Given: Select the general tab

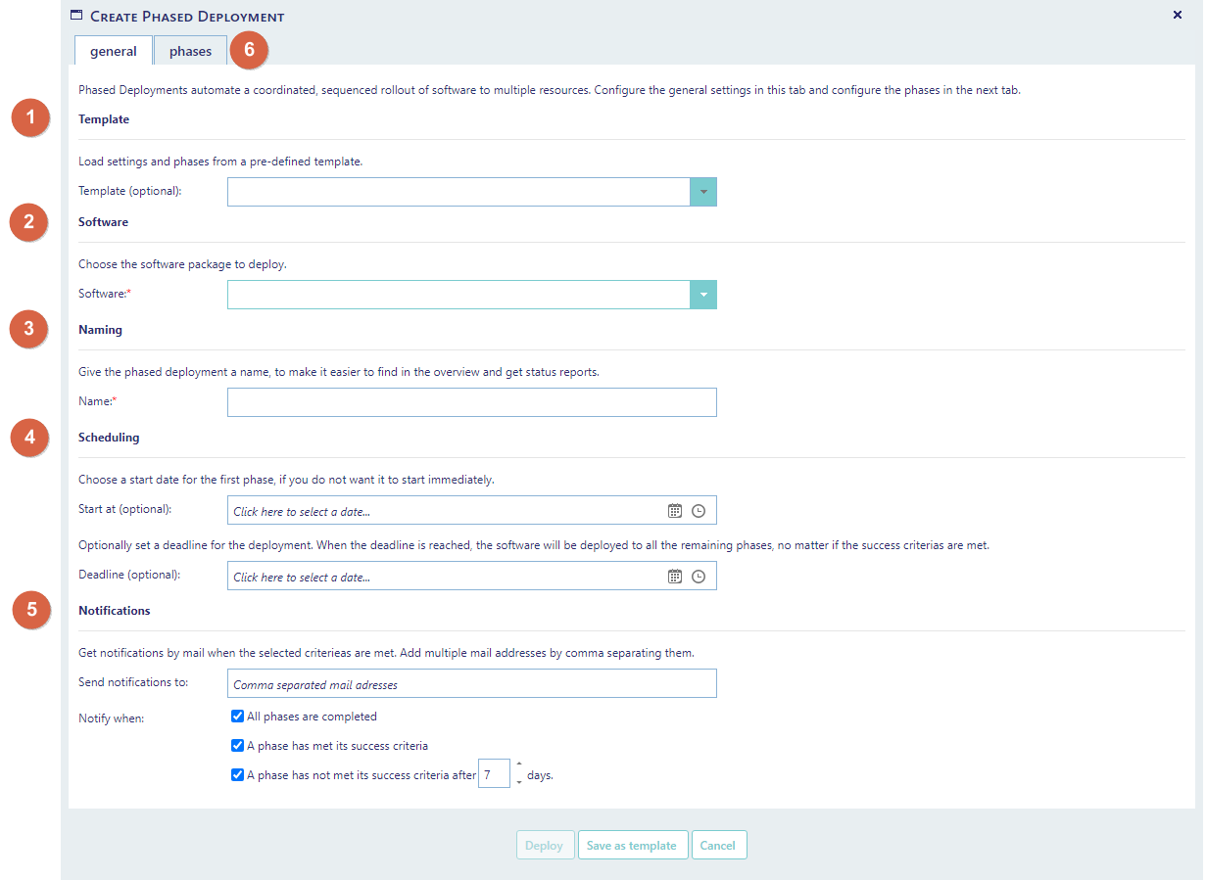Looking at the screenshot, I should [114, 51].
